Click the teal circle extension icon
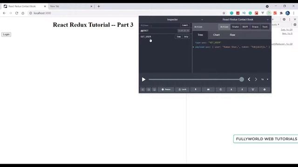This screenshot has height=167, width=298. (231, 13)
